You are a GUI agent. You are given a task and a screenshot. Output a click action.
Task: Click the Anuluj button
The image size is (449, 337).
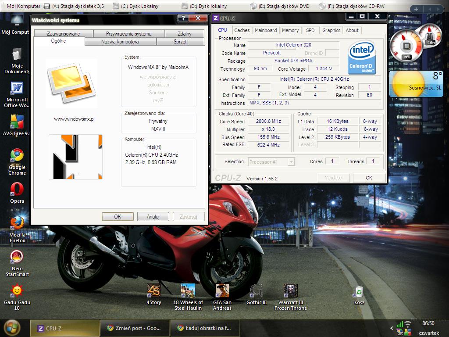point(153,216)
